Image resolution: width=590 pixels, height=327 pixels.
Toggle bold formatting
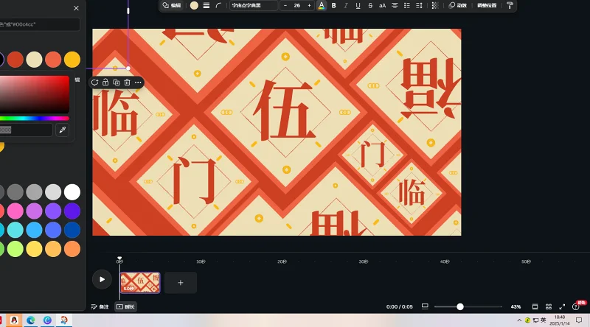(x=334, y=5)
